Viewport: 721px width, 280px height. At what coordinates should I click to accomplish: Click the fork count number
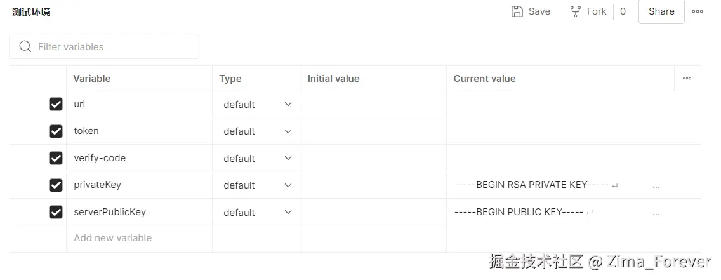click(623, 11)
